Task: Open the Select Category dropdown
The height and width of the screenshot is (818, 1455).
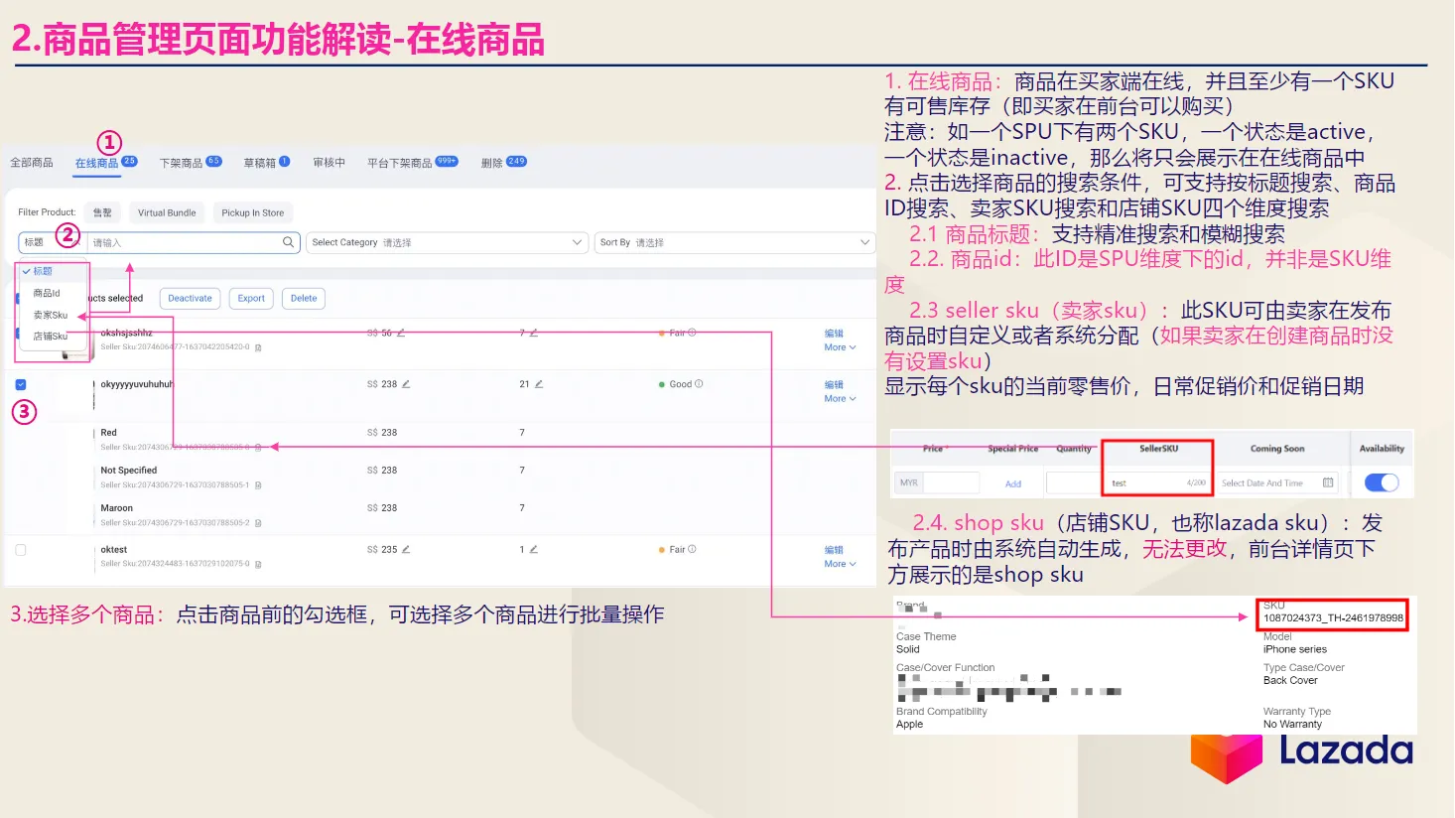Action: click(x=447, y=241)
